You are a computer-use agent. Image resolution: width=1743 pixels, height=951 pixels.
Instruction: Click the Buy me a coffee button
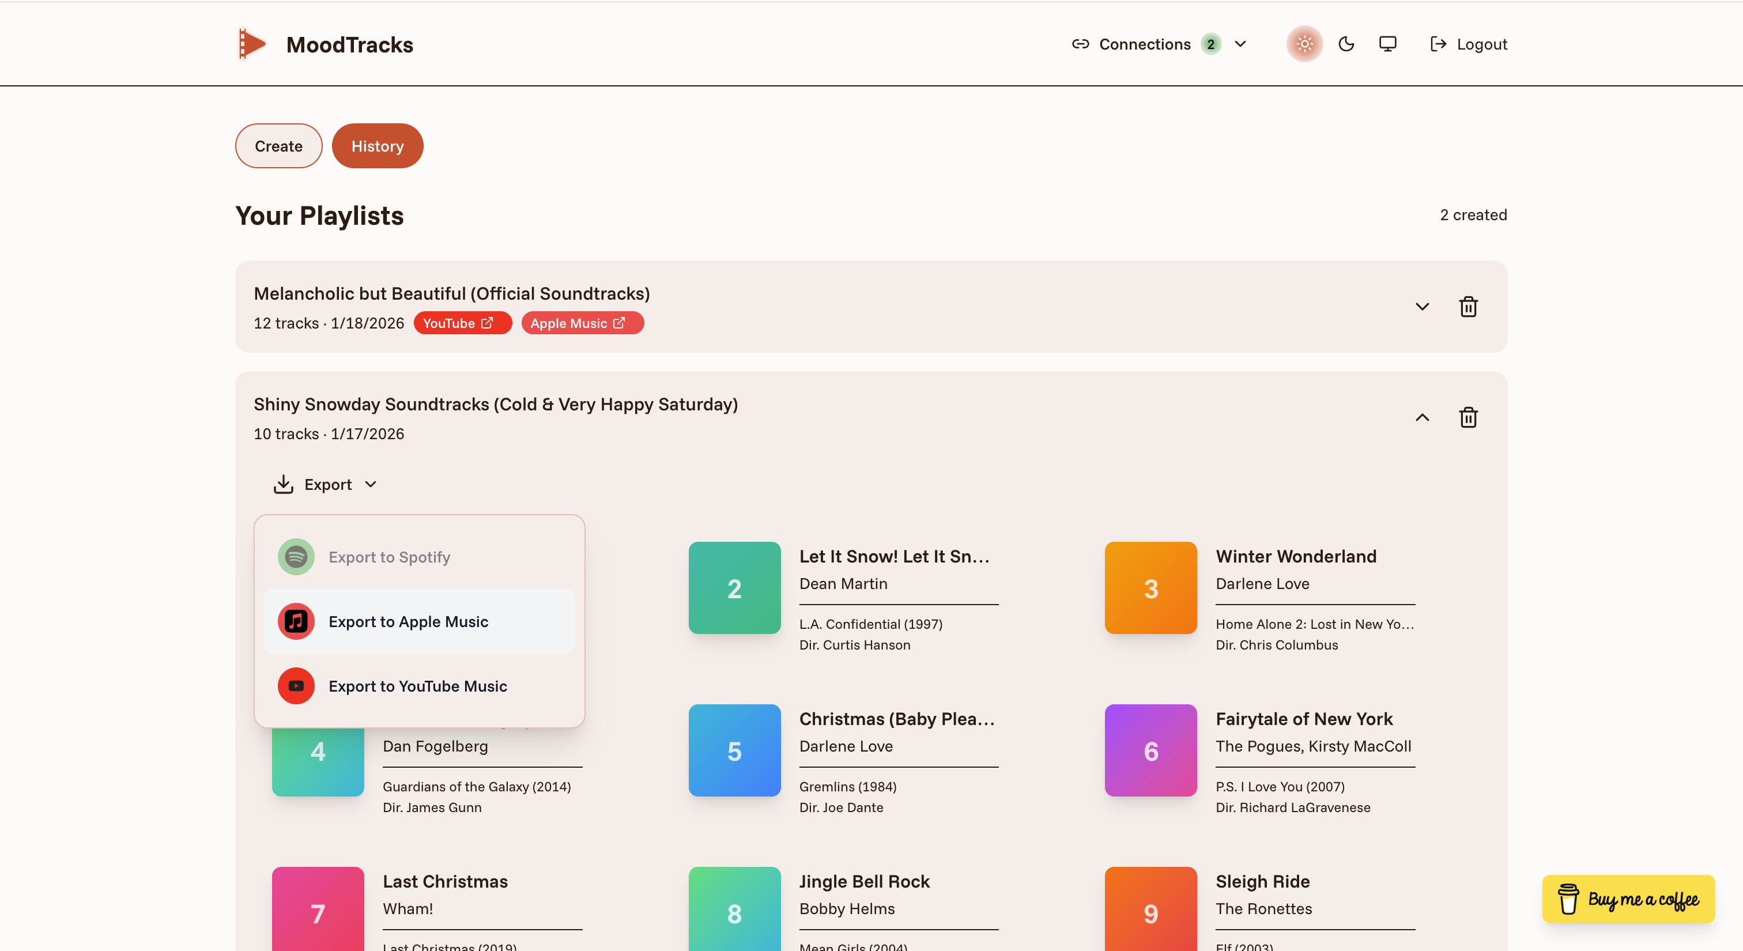click(1628, 899)
